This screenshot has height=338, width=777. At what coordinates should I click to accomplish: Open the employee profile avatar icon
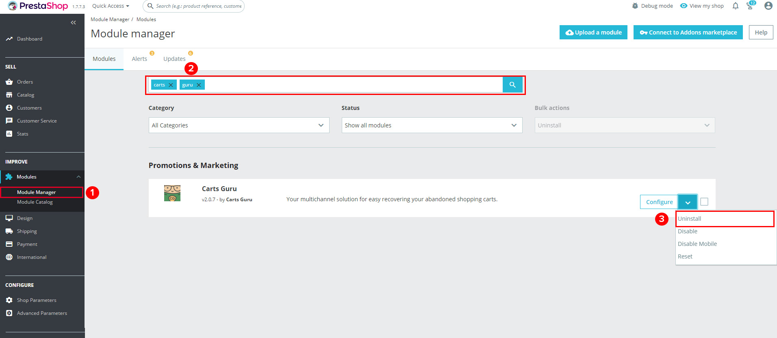point(768,6)
